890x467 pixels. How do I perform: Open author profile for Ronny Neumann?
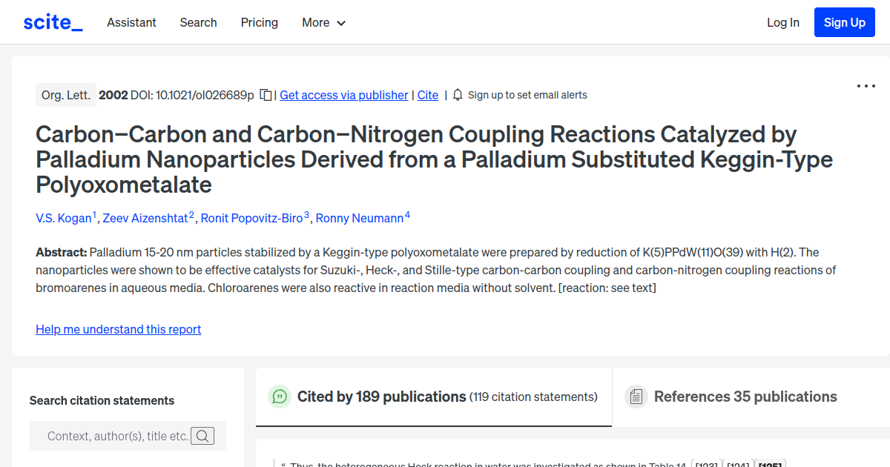tap(361, 218)
